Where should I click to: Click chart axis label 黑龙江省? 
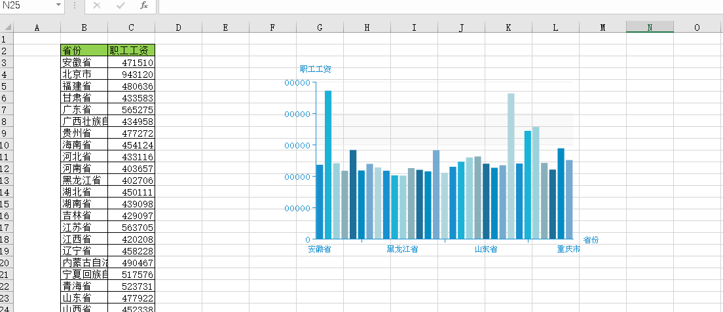pyautogui.click(x=402, y=249)
